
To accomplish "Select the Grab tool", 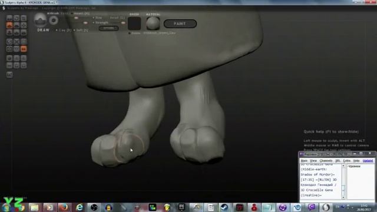I will pyautogui.click(x=24, y=25).
